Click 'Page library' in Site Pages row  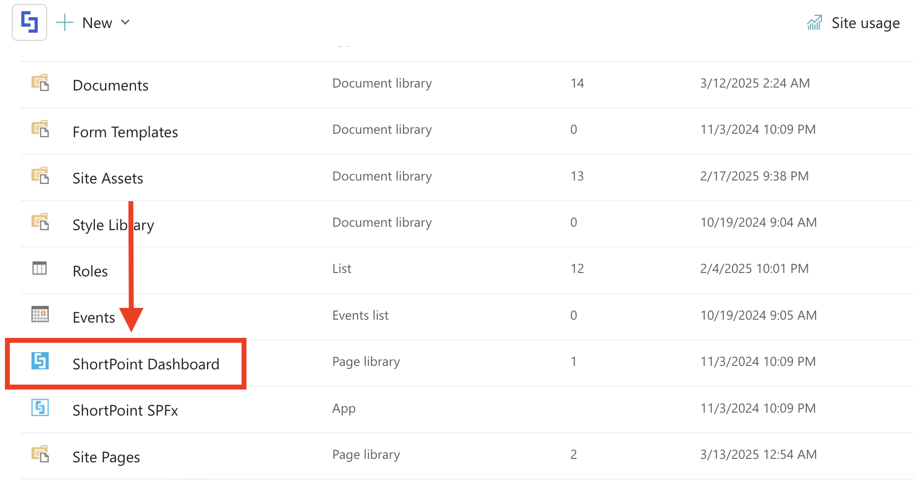(366, 454)
